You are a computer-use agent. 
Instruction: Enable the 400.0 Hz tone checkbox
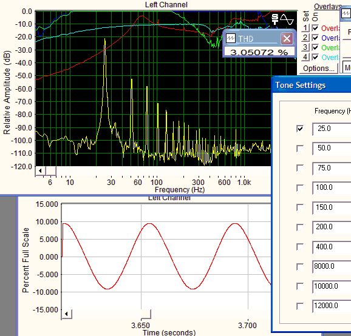[x=300, y=247]
